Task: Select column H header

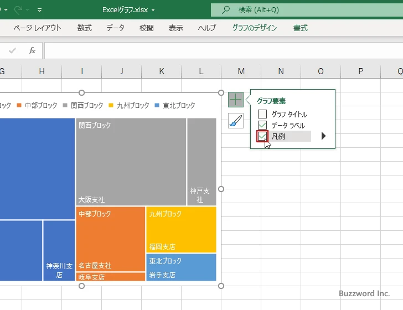Action: tap(42, 71)
